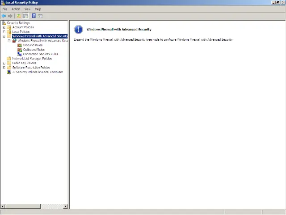Select the Outbound Rules tree item
Image resolution: width=286 pixels, height=215 pixels.
click(x=34, y=50)
